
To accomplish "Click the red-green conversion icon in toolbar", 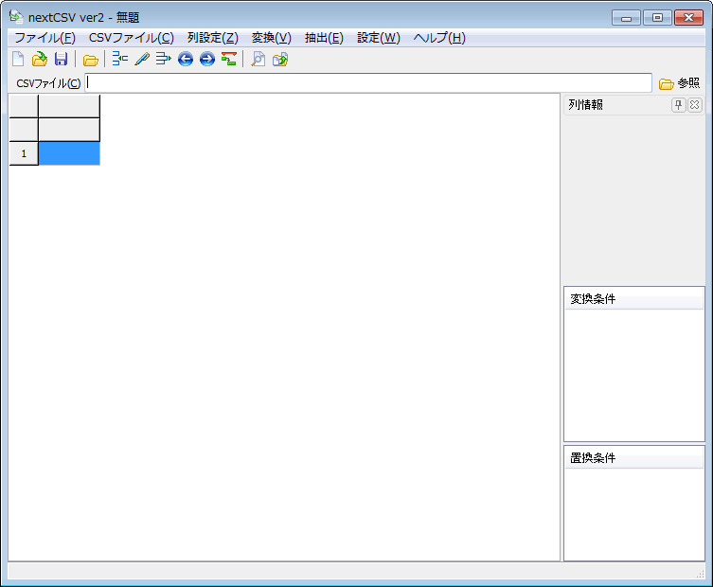I will (x=228, y=60).
